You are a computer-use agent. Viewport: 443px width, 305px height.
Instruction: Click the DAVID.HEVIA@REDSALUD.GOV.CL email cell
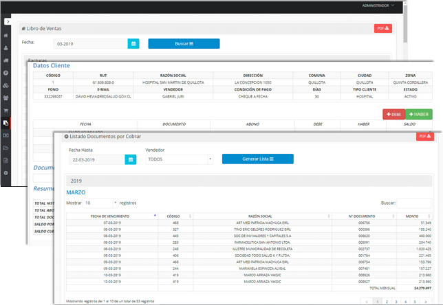(x=103, y=96)
